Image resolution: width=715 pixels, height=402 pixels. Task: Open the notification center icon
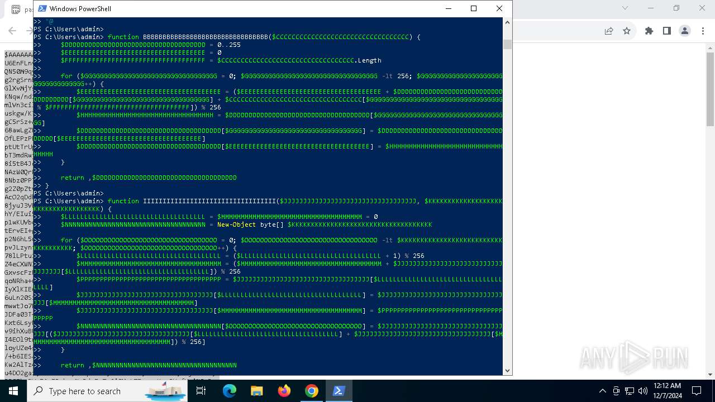click(697, 391)
